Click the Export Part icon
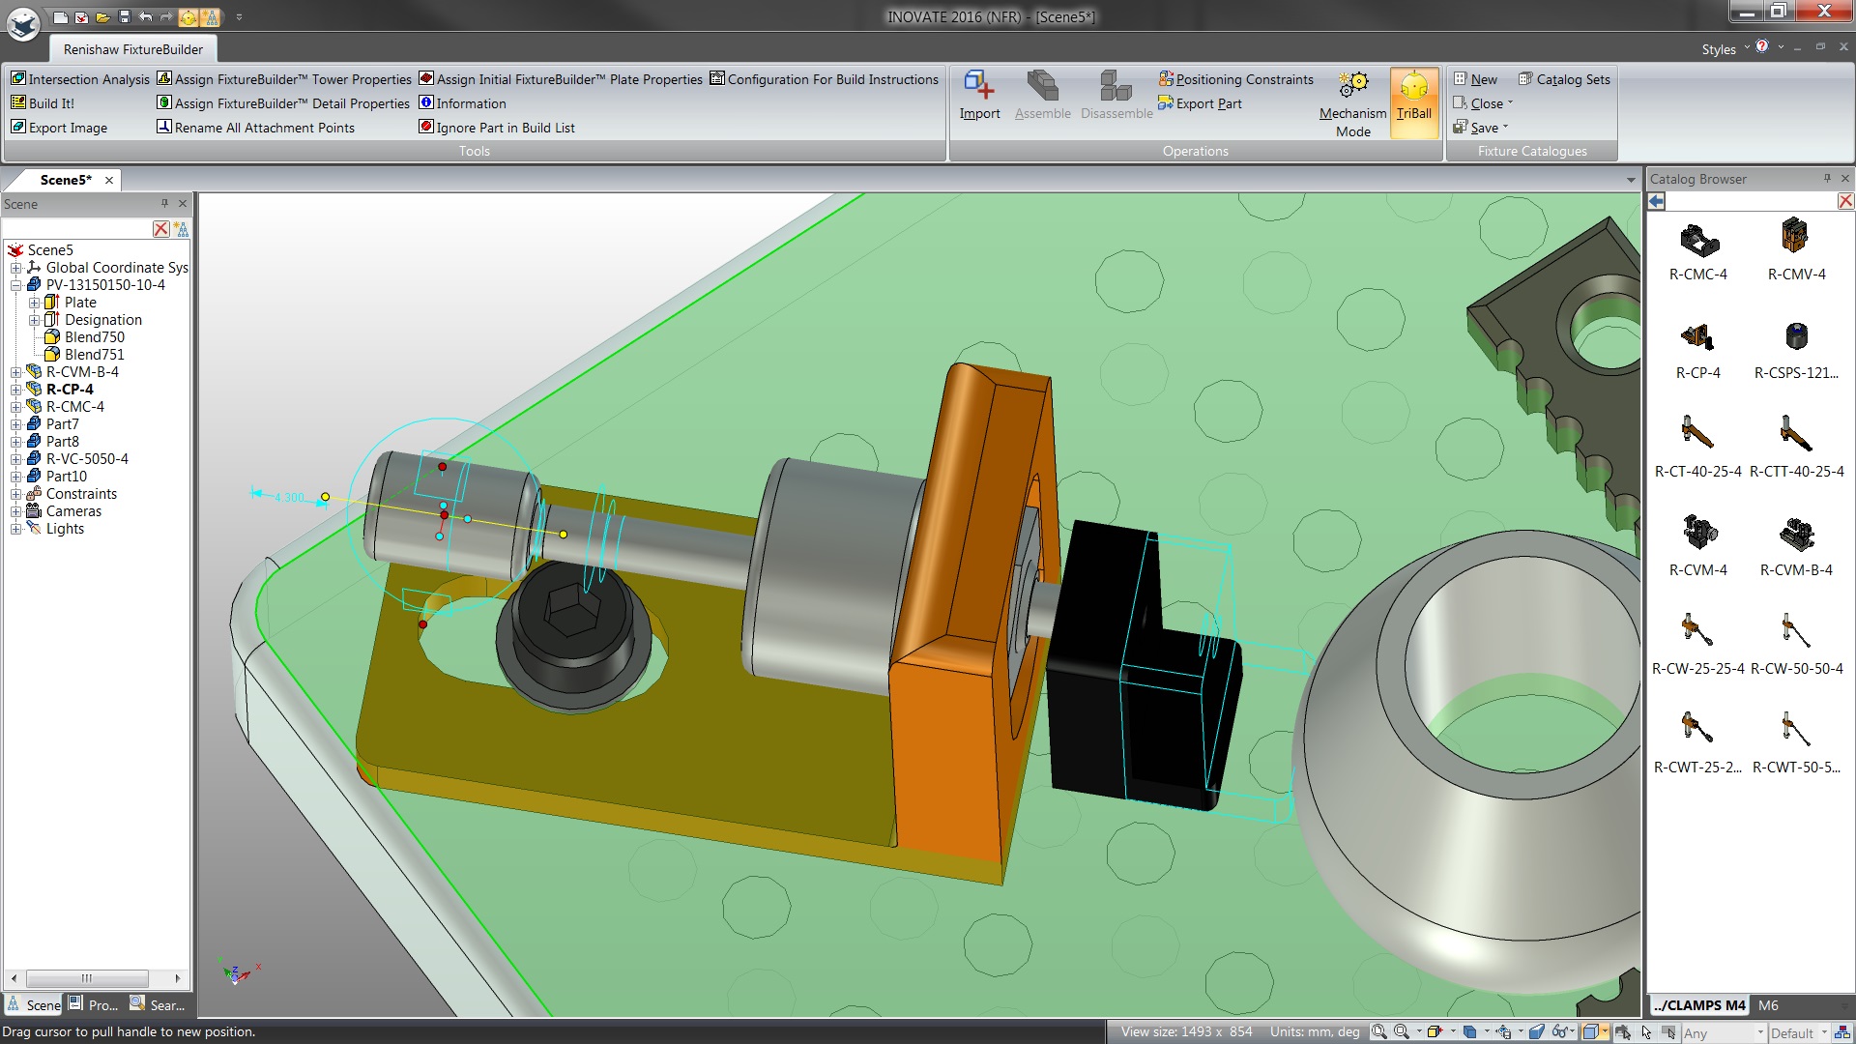The width and height of the screenshot is (1856, 1044). pos(1167,103)
